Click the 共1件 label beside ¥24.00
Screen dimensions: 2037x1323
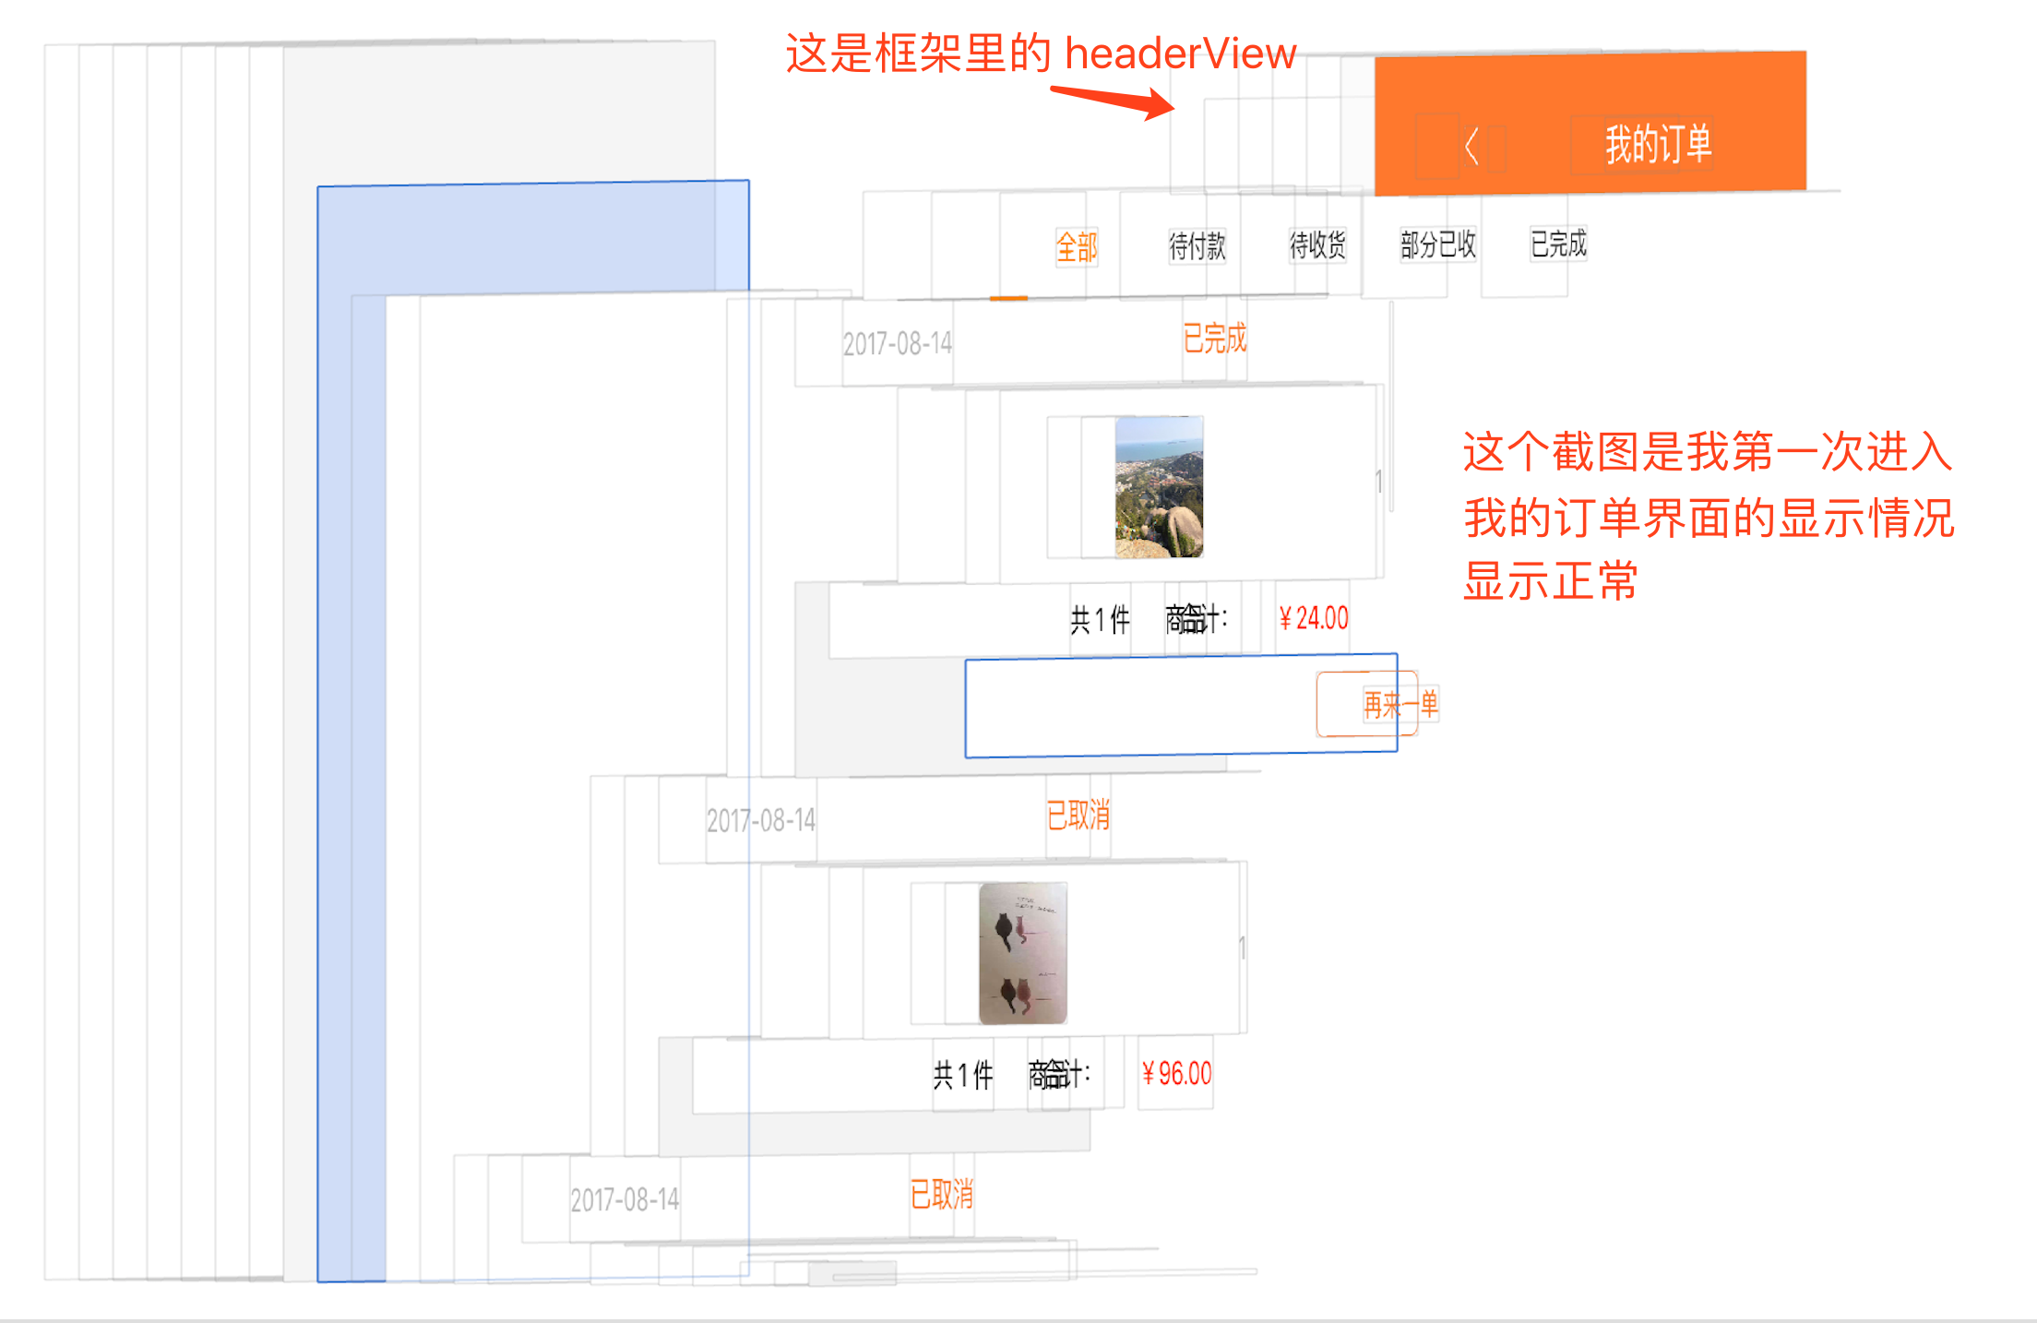[x=1100, y=620]
